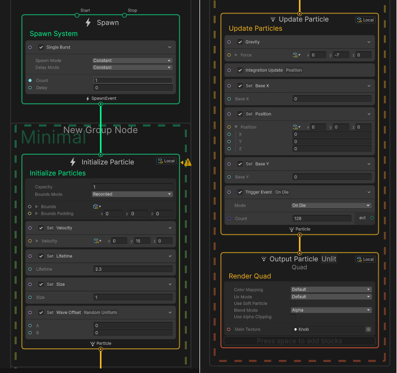Open Velocity space selector icon

click(97, 241)
